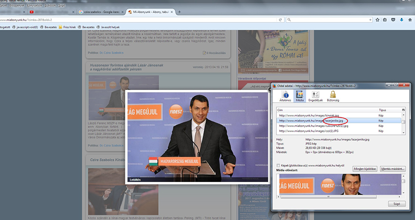Close the Google search tab
415x220 pixels.
[122, 12]
